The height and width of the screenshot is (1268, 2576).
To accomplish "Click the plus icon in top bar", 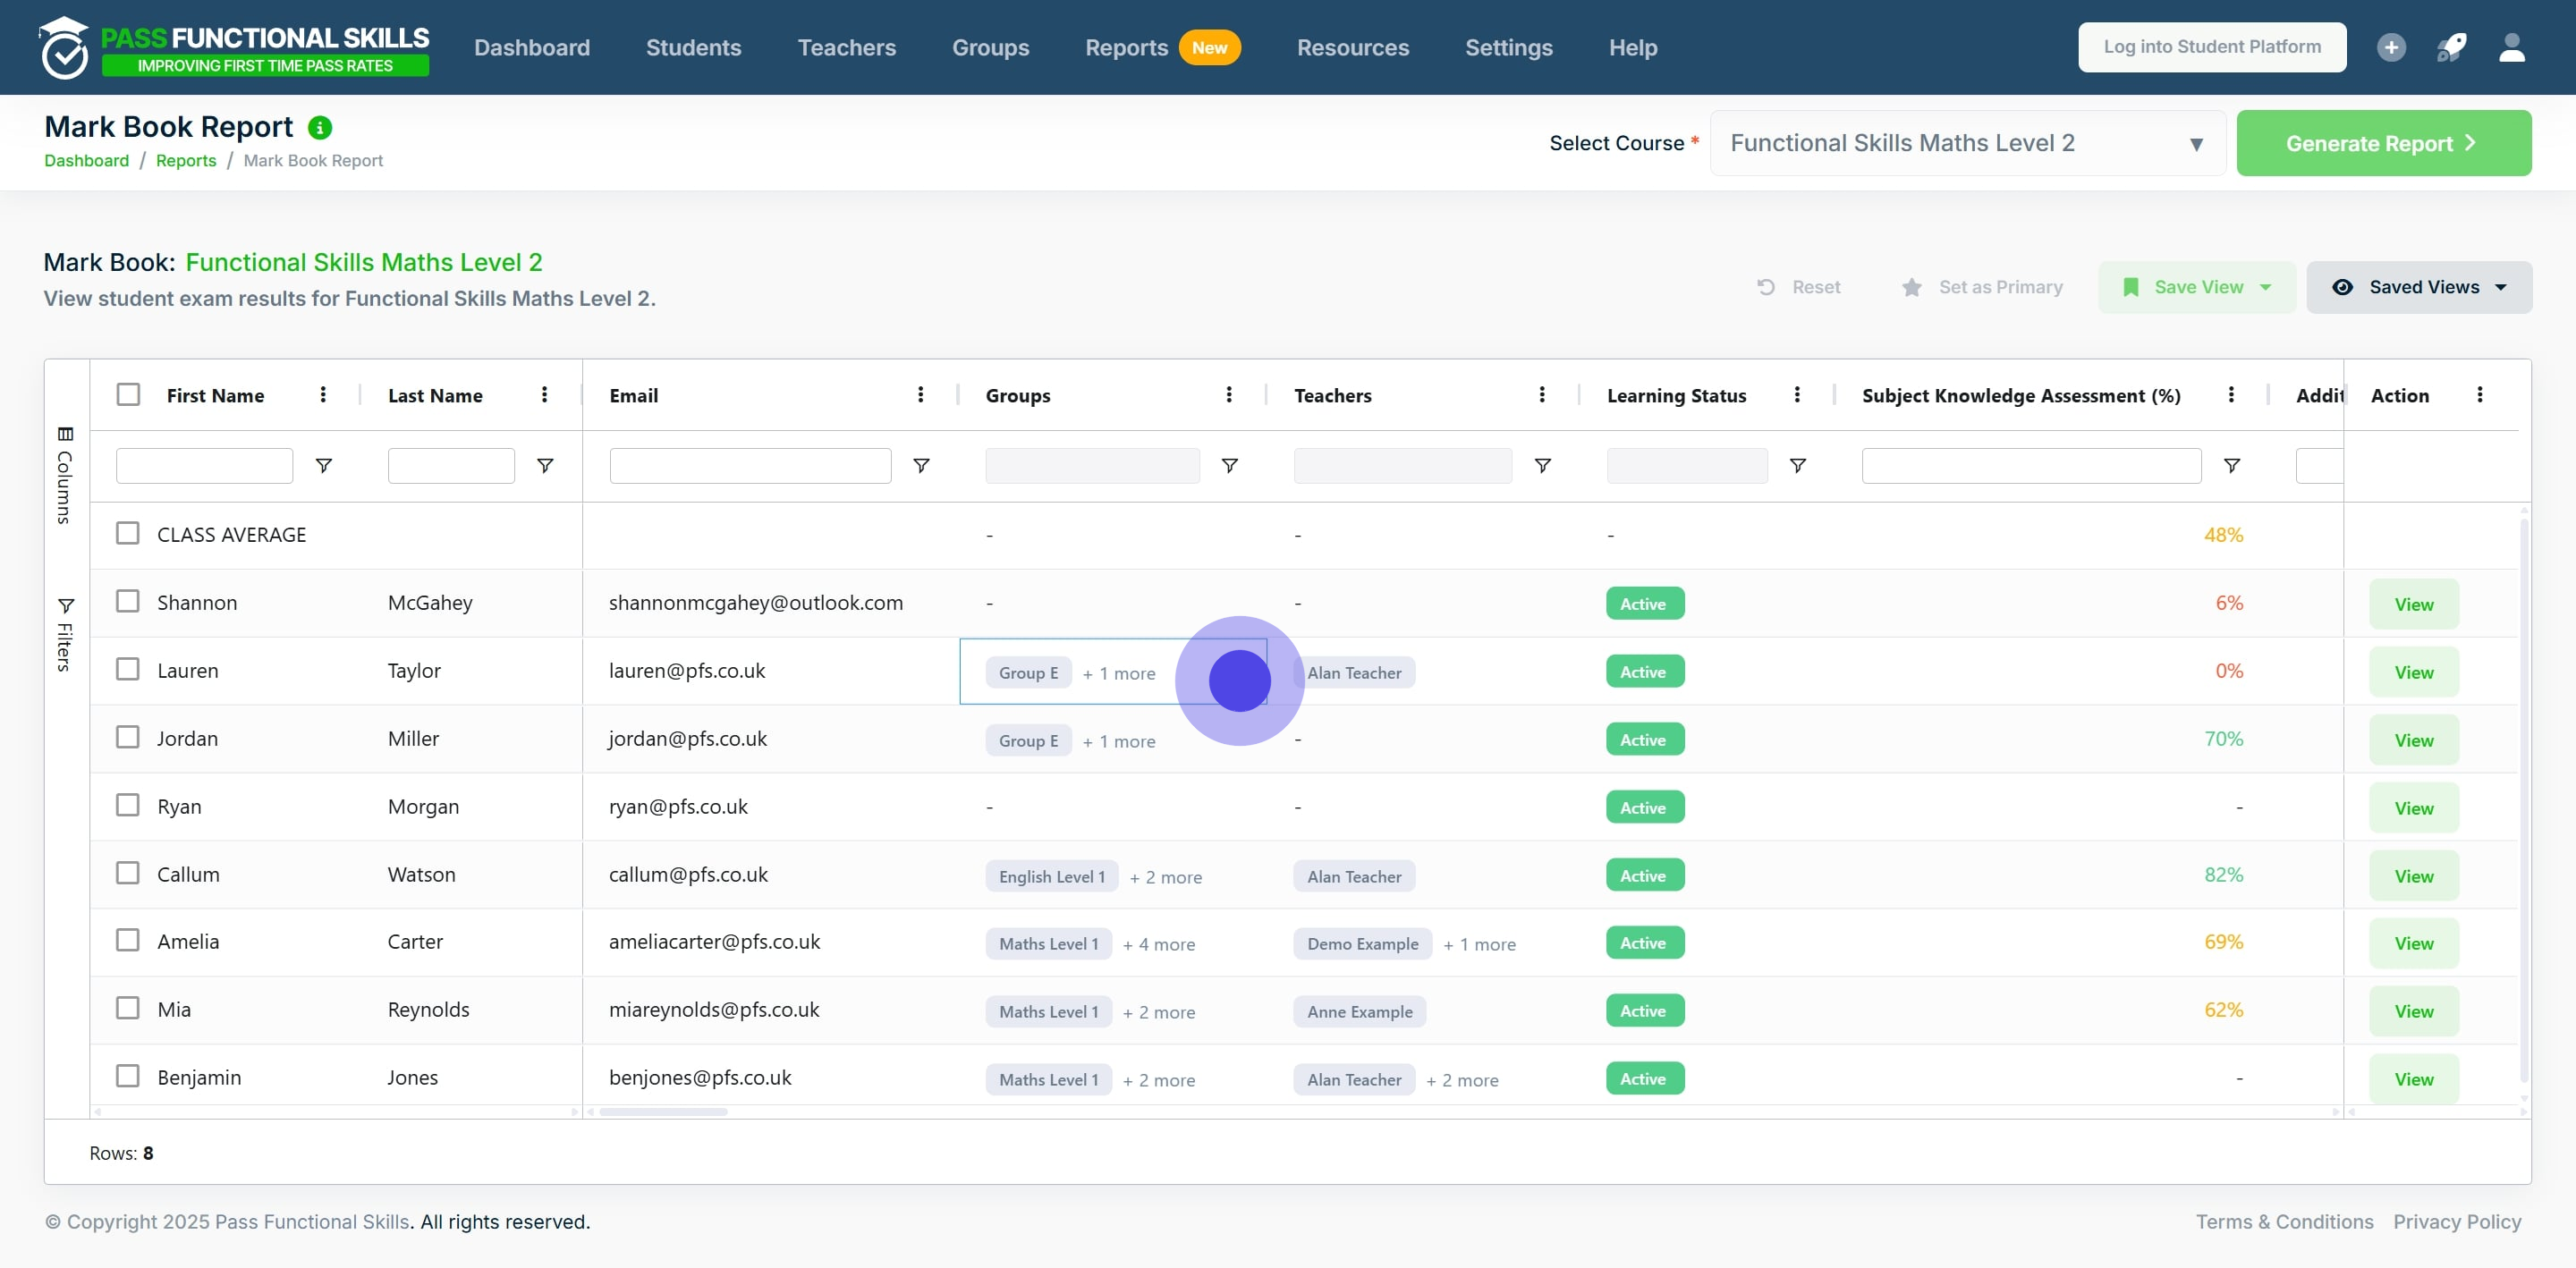I will click(x=2391, y=47).
